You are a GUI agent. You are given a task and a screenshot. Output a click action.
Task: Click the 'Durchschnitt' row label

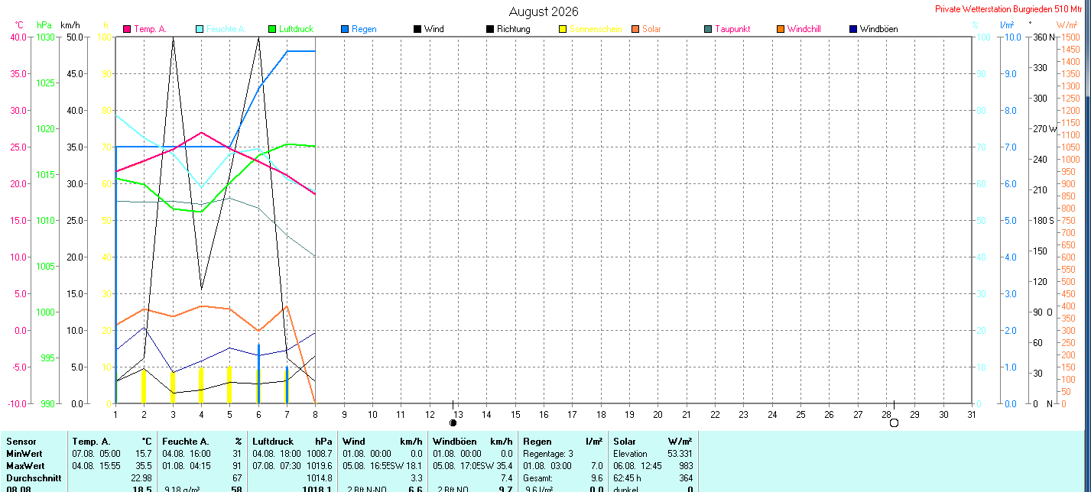(x=32, y=477)
